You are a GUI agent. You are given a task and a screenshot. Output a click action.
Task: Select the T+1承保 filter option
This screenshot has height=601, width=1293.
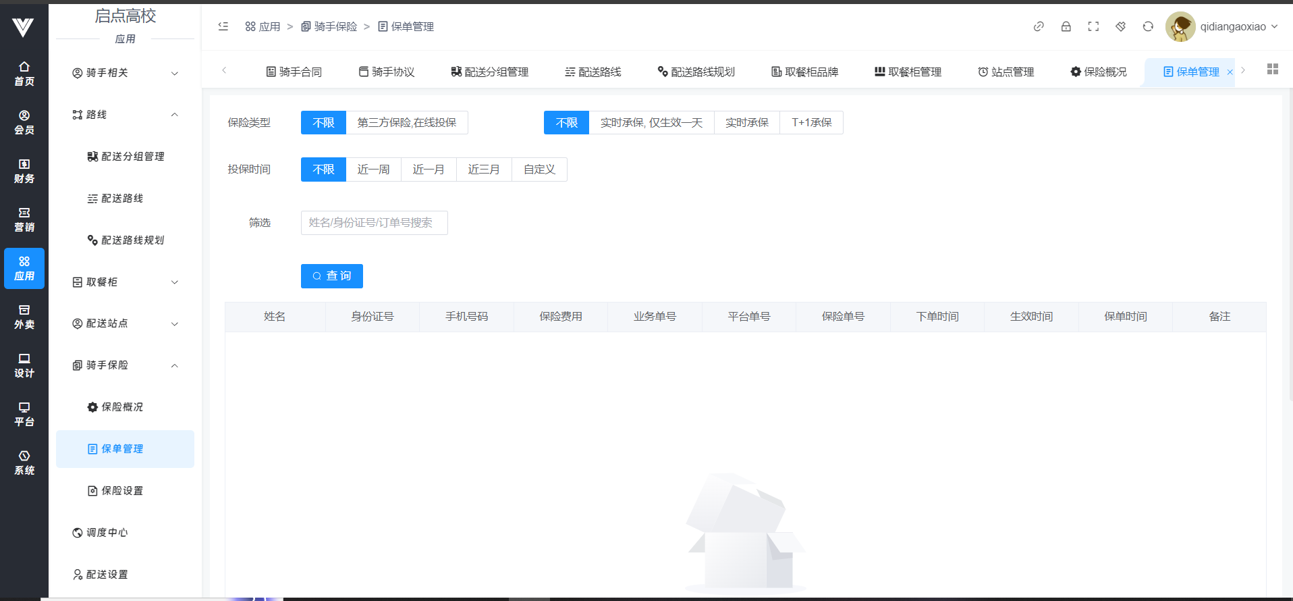[x=811, y=123]
